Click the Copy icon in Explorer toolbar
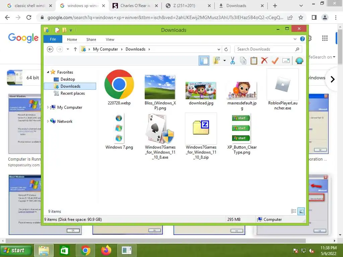The width and height of the screenshot is (343, 257). [x=243, y=61]
